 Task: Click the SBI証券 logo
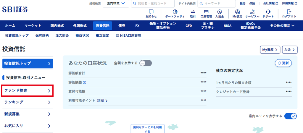(15, 9)
